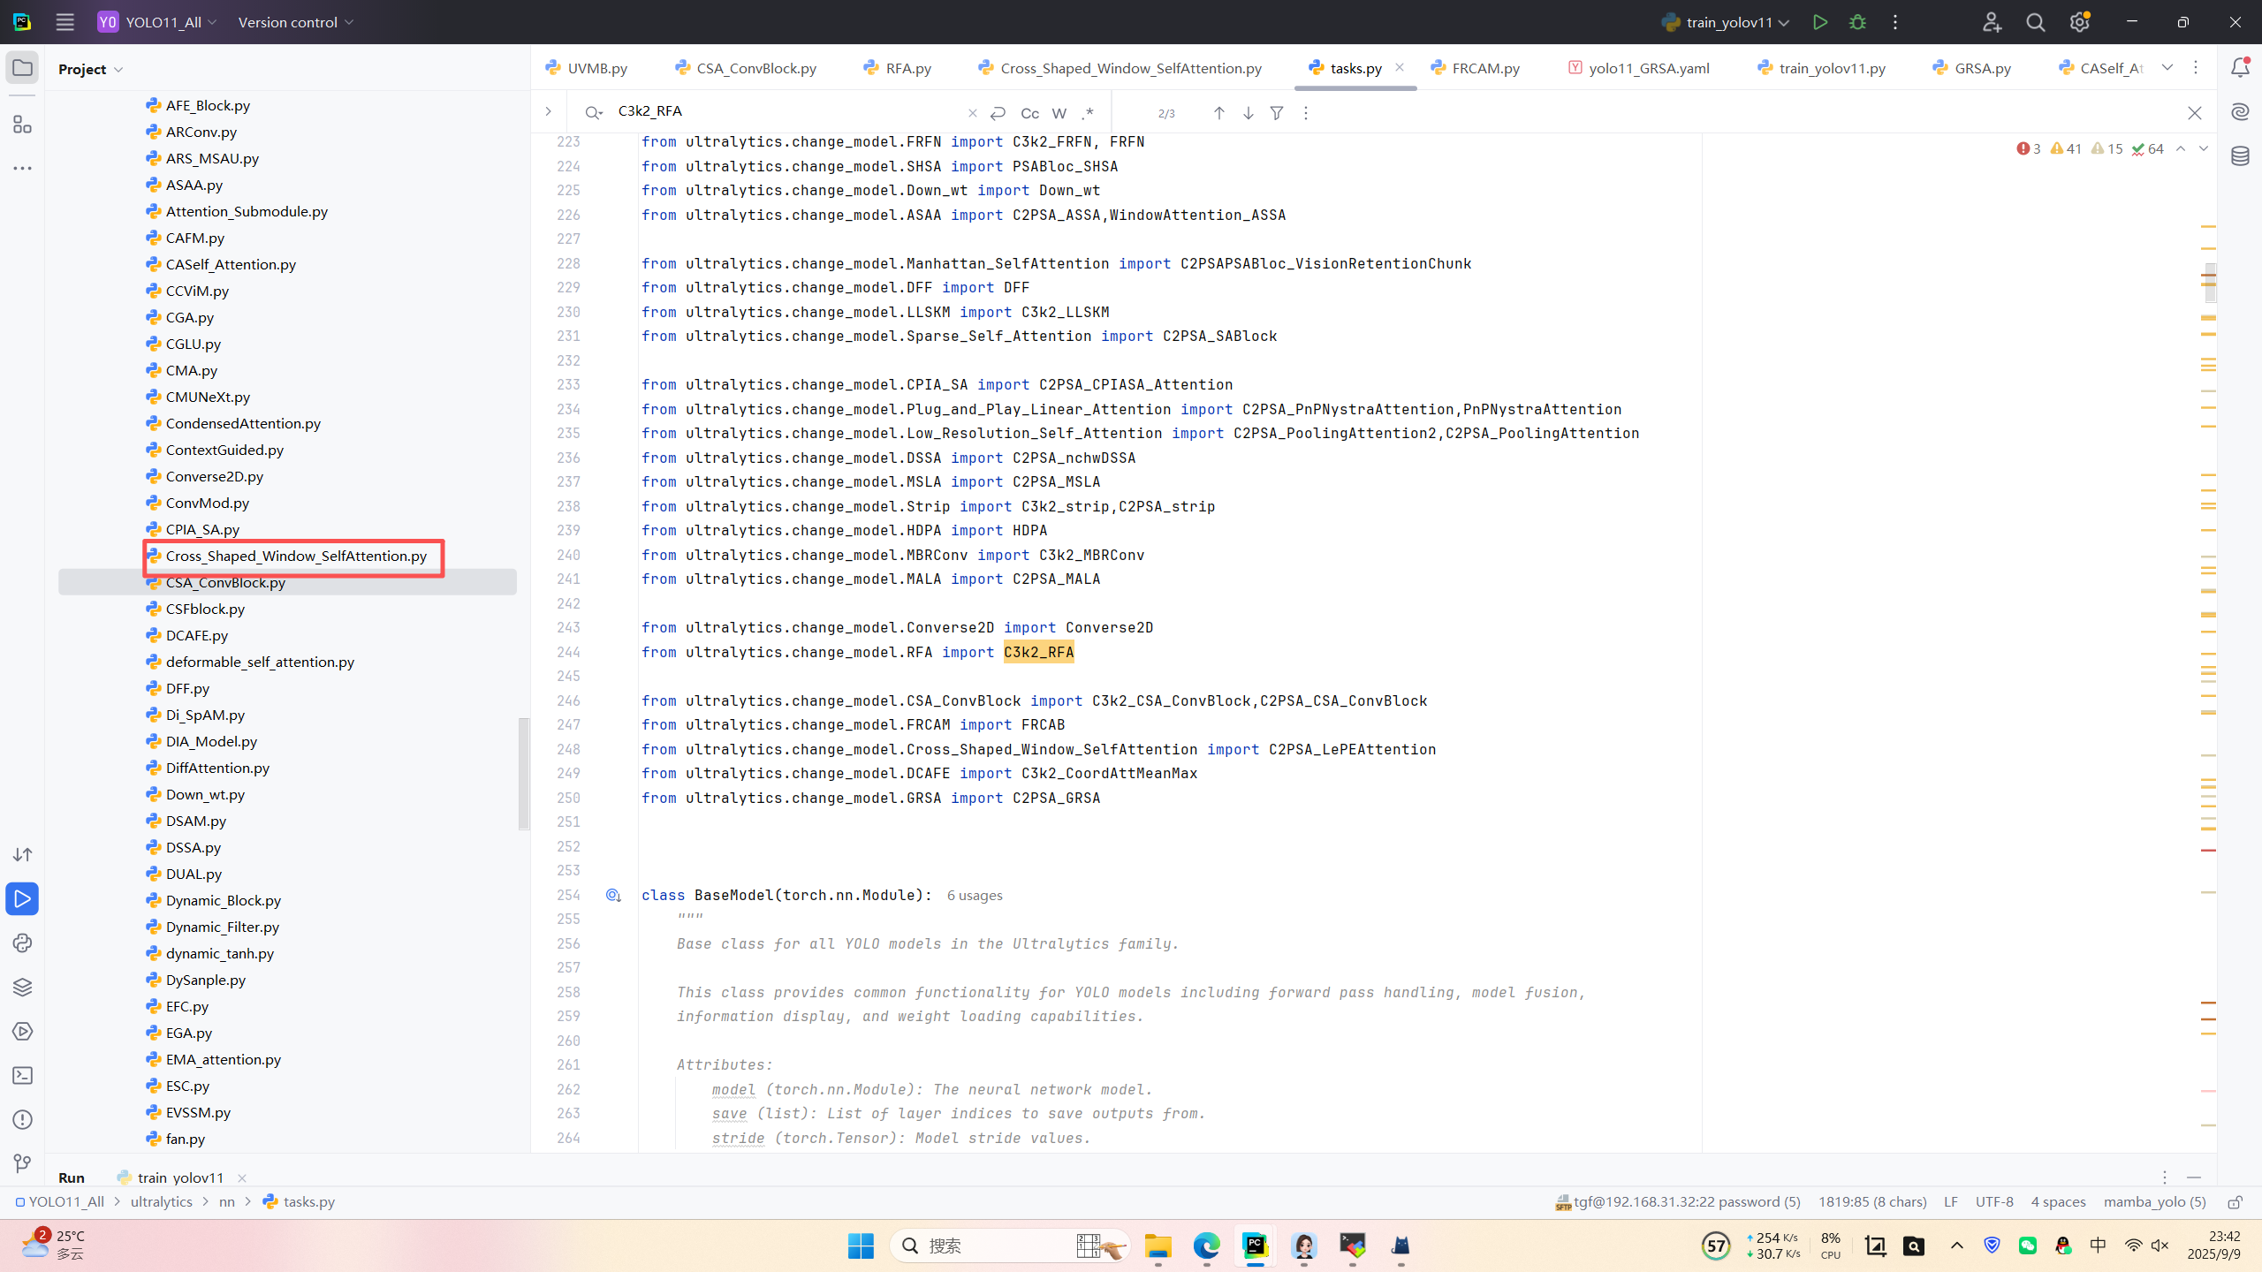This screenshot has width=2262, height=1272.
Task: Click the Debug bug icon
Action: (1857, 22)
